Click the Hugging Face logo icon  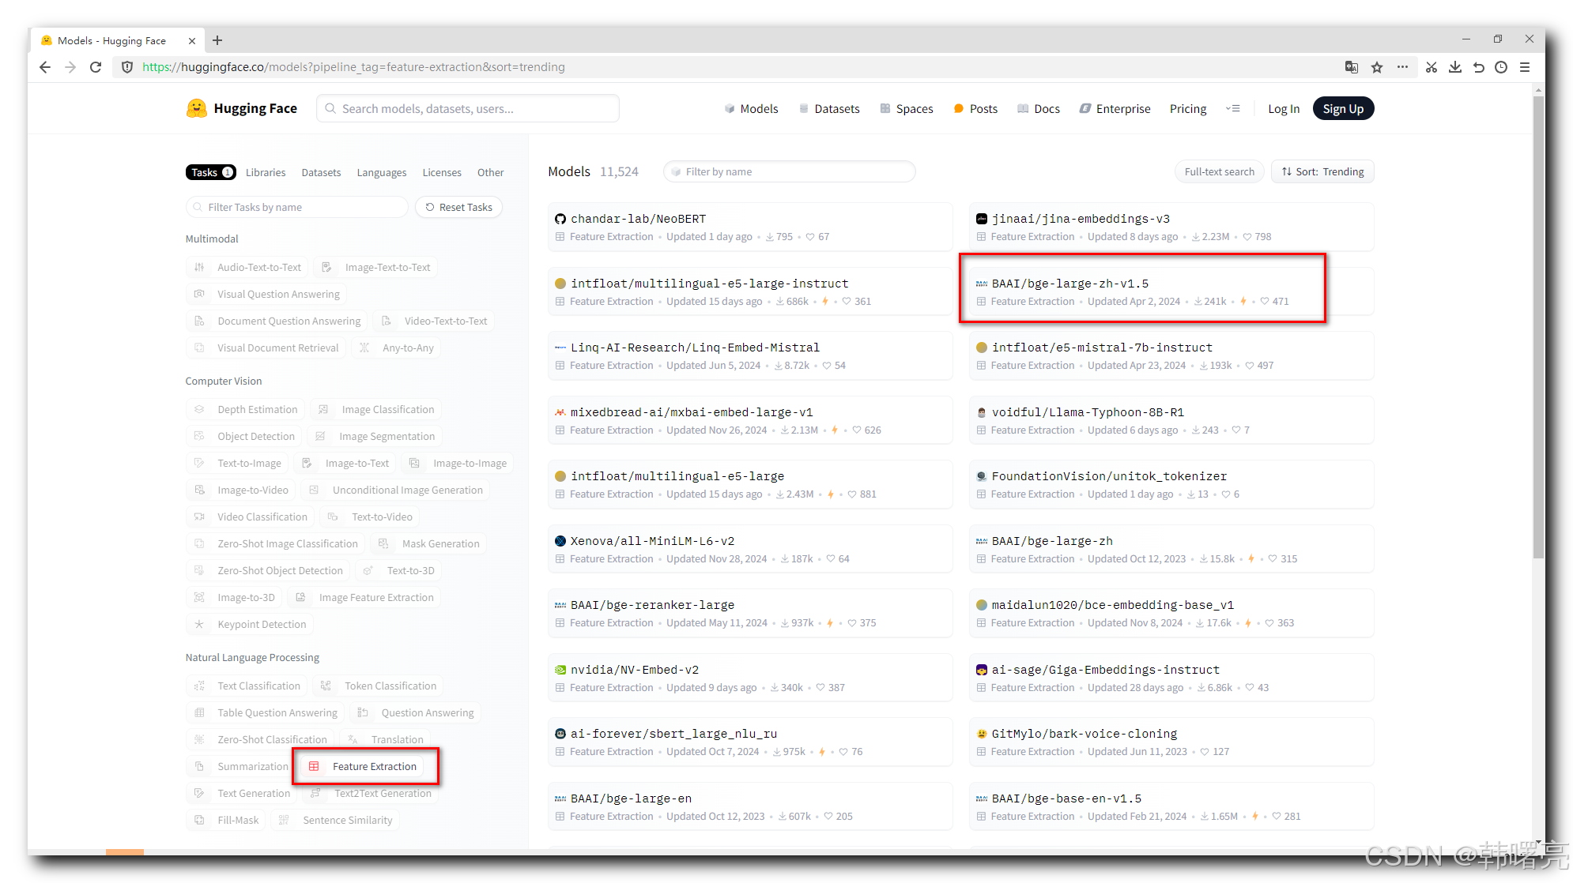point(196,108)
